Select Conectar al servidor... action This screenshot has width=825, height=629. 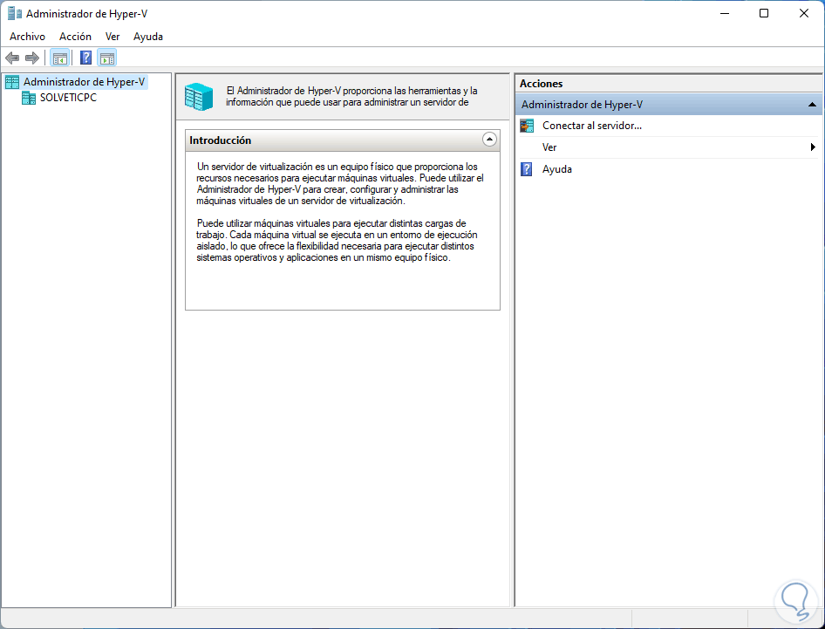point(592,126)
